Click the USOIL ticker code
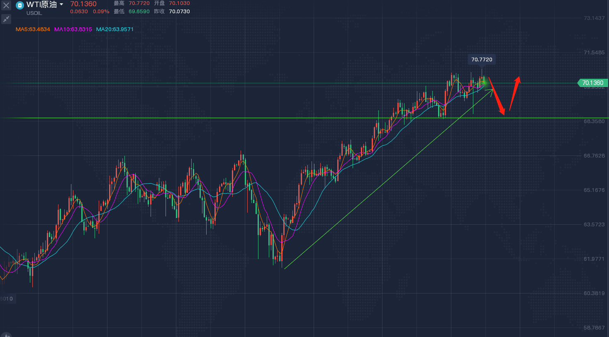This screenshot has height=337, width=609. [34, 13]
